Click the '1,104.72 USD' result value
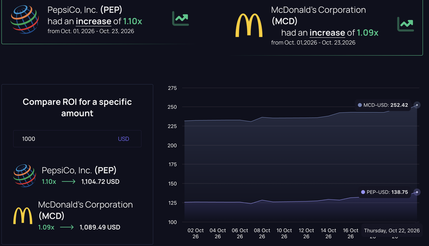 point(101,182)
